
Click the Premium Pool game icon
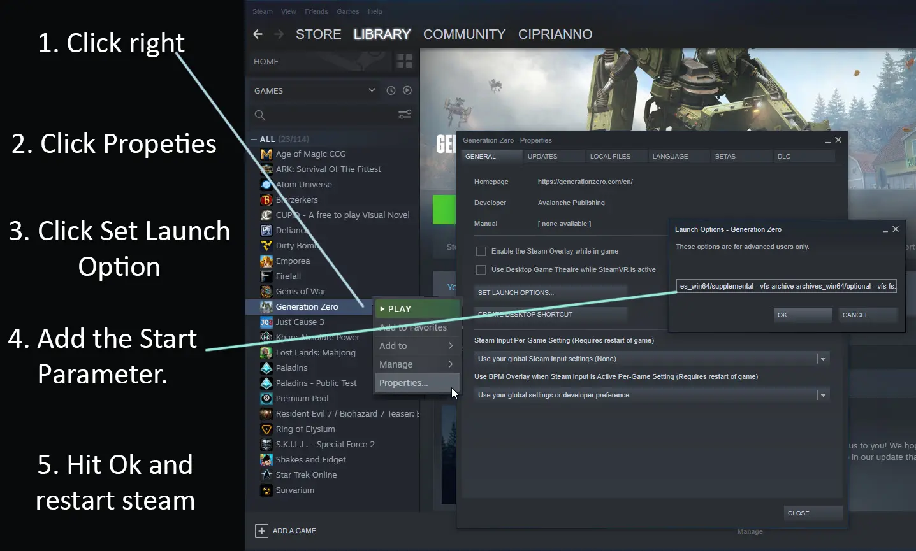(266, 399)
